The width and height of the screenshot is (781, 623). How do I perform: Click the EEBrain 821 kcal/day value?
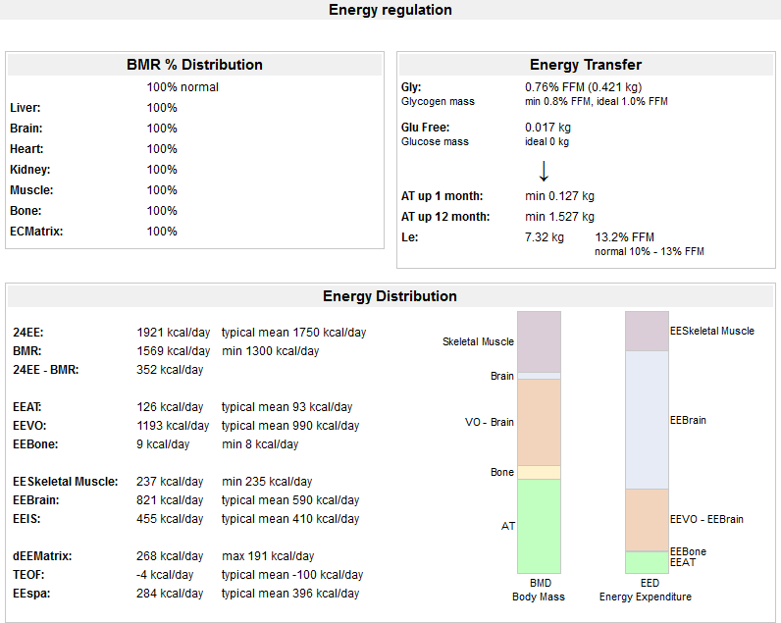[170, 500]
